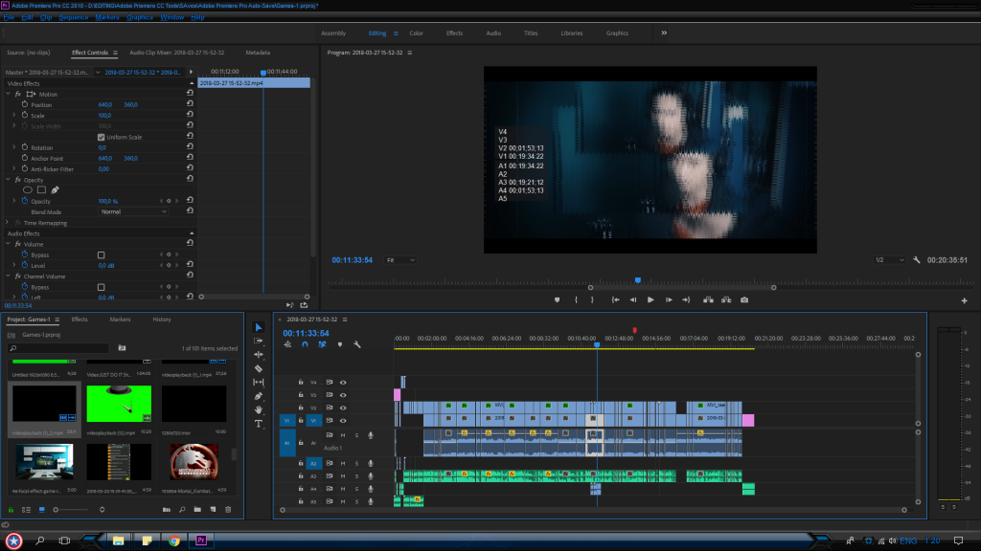Create a new bin in Project panel
This screenshot has width=981, height=551.
coord(197,510)
